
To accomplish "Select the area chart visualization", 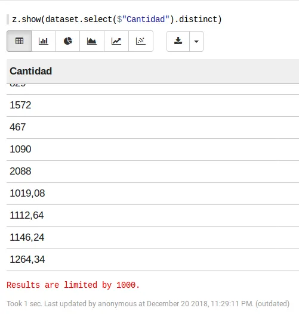I will [92, 41].
